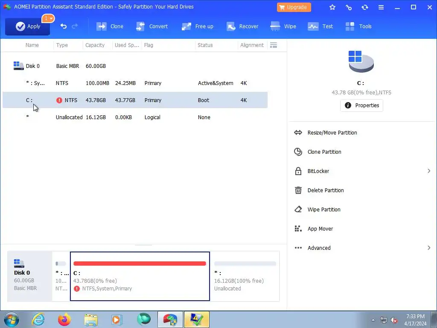Click the gray usage bar of unallocated space
The image size is (437, 328).
point(245,264)
